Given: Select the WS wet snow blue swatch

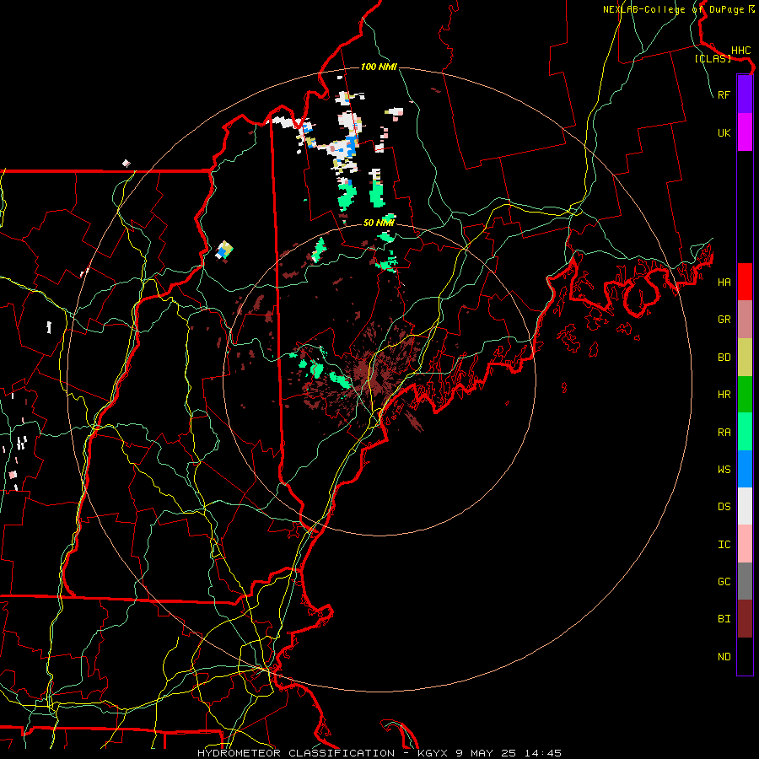Looking at the screenshot, I should point(745,469).
